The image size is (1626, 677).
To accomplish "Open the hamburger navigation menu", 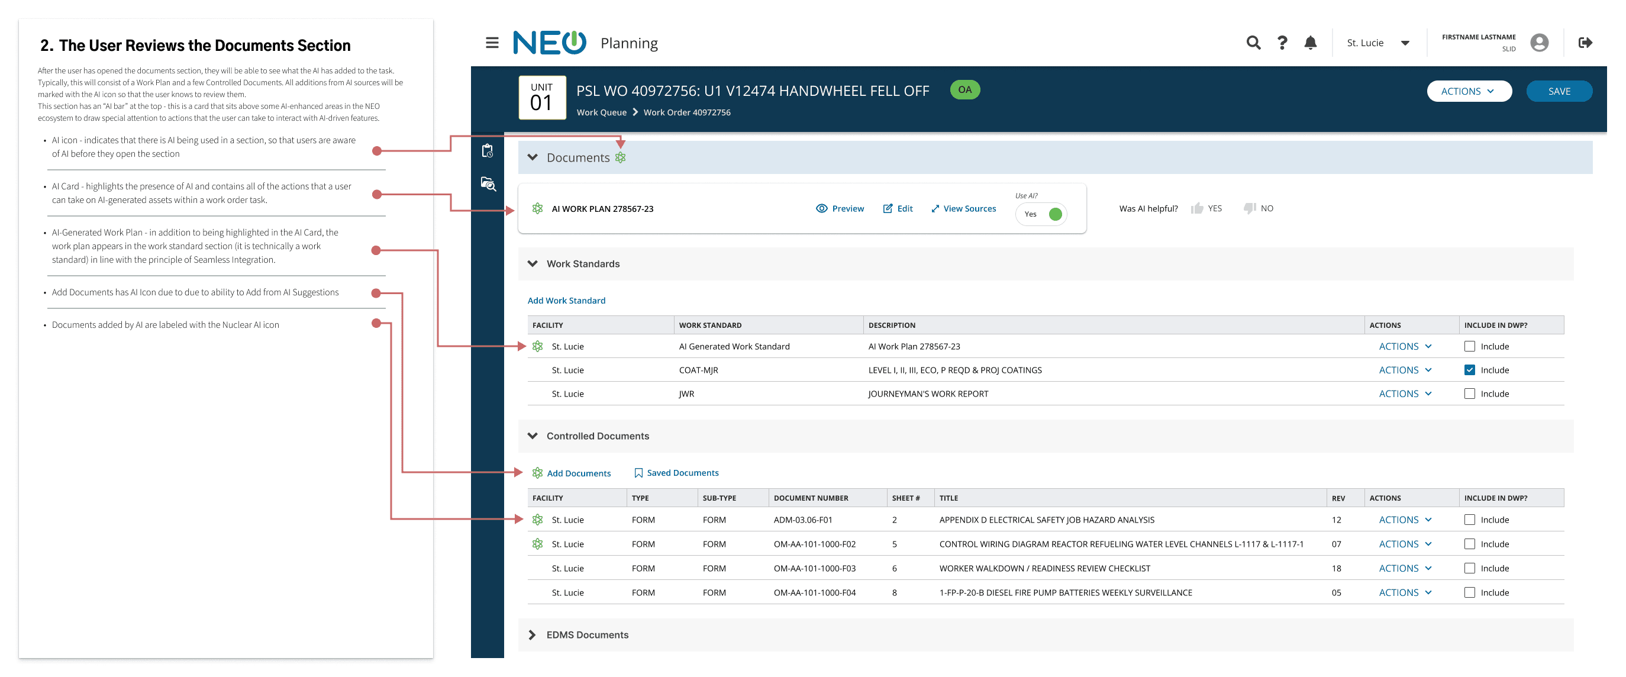I will (492, 43).
